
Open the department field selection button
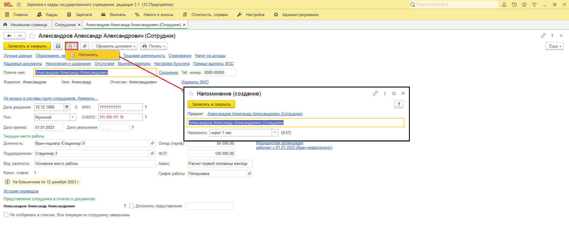tap(152, 153)
